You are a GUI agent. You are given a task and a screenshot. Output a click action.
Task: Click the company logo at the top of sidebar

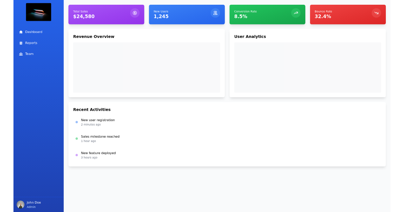coord(38,12)
